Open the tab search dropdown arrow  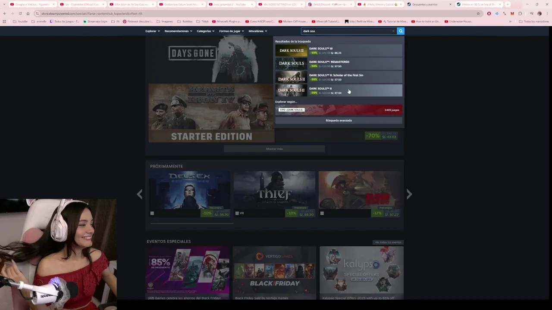coord(4,4)
